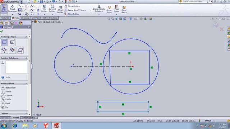Add Vertical relation

[x=6, y=92]
